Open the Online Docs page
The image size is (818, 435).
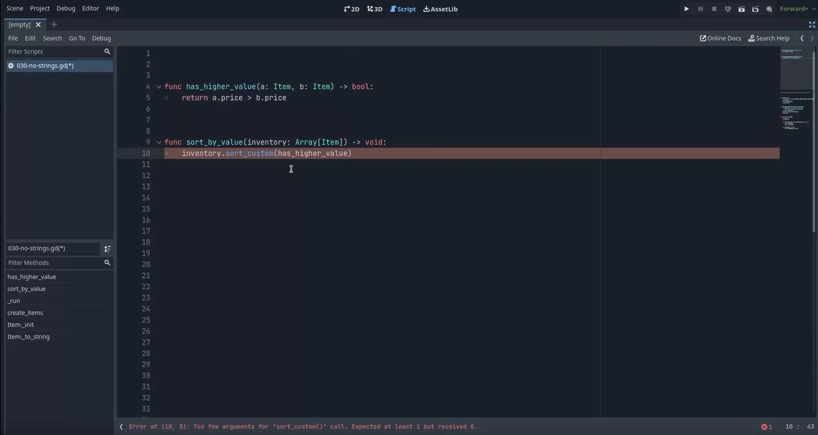point(720,38)
